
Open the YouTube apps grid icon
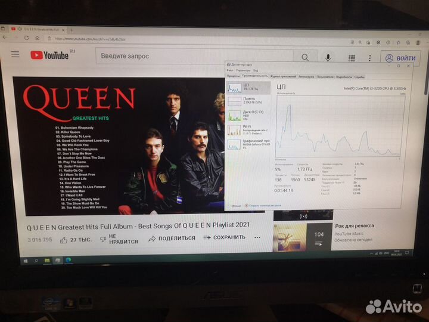point(352,58)
